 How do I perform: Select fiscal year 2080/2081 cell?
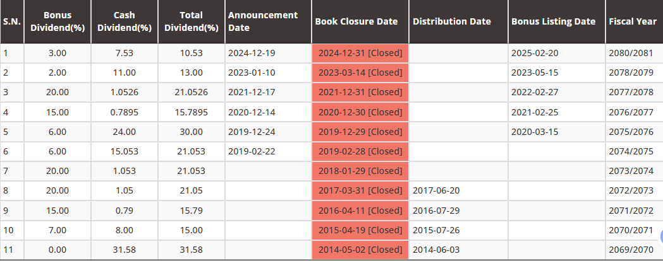point(631,53)
